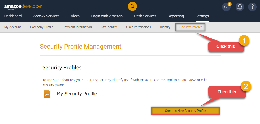The width and height of the screenshot is (260, 124).
Task: Open the GL account avatar menu
Action: (x=226, y=7)
